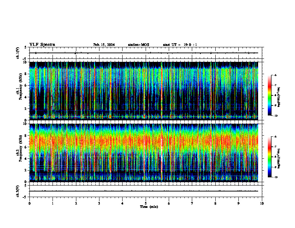The height and width of the screenshot is (228, 295).
Task: Click the "start UT = 19: 0 : 1" text
Action: (180, 45)
